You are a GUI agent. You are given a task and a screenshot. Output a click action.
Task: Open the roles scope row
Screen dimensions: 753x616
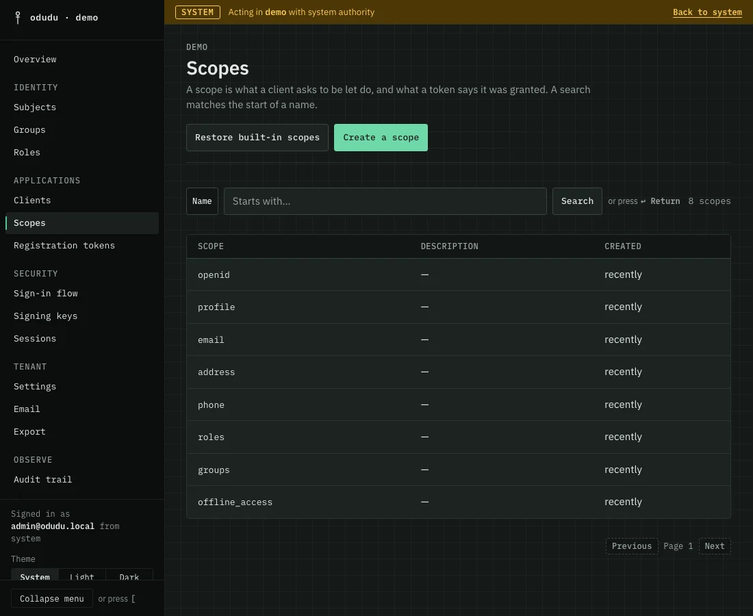[459, 437]
